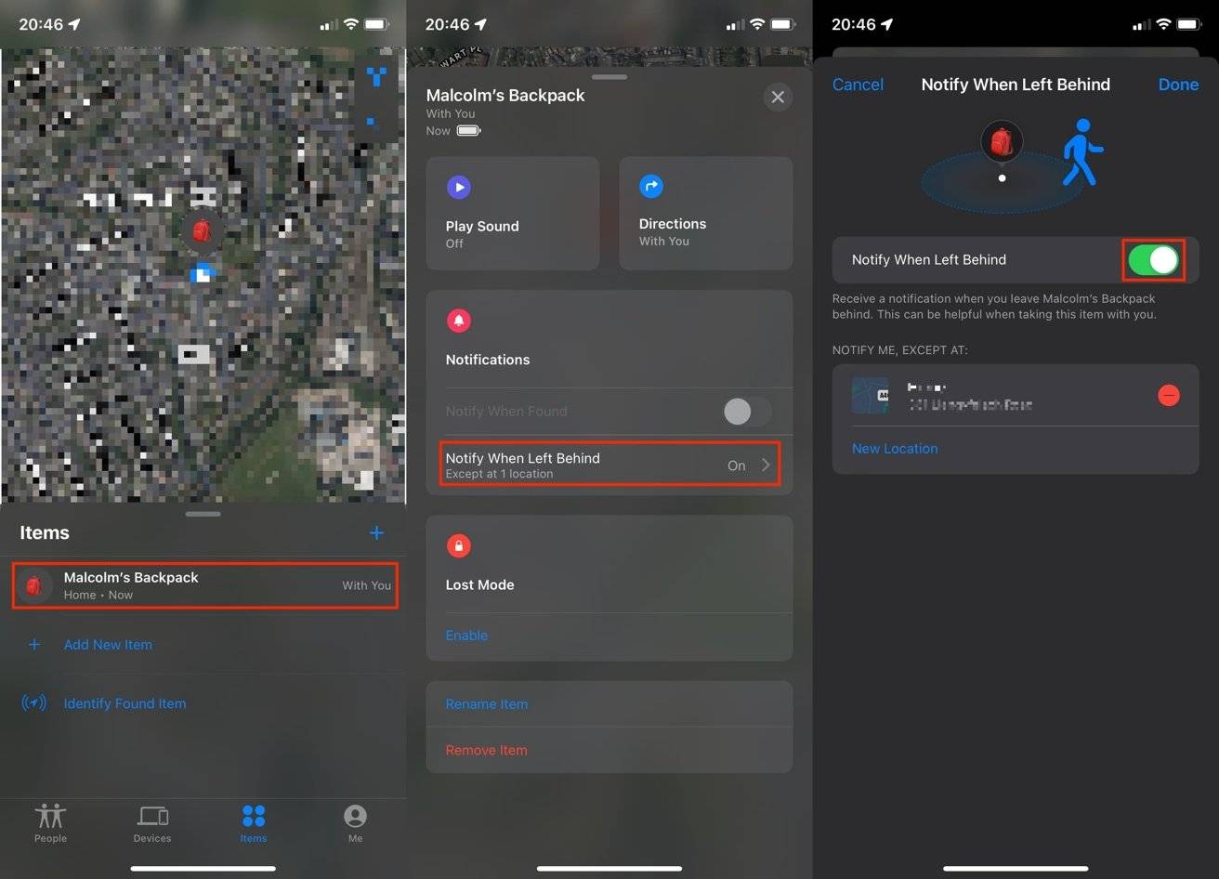Tap the blue directions arrow icon
Viewport: 1219px width, 879px height.
(x=651, y=187)
